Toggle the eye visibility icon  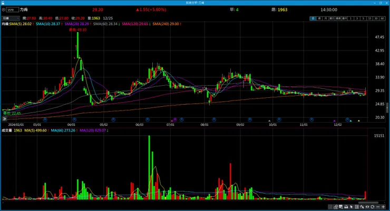point(367,207)
